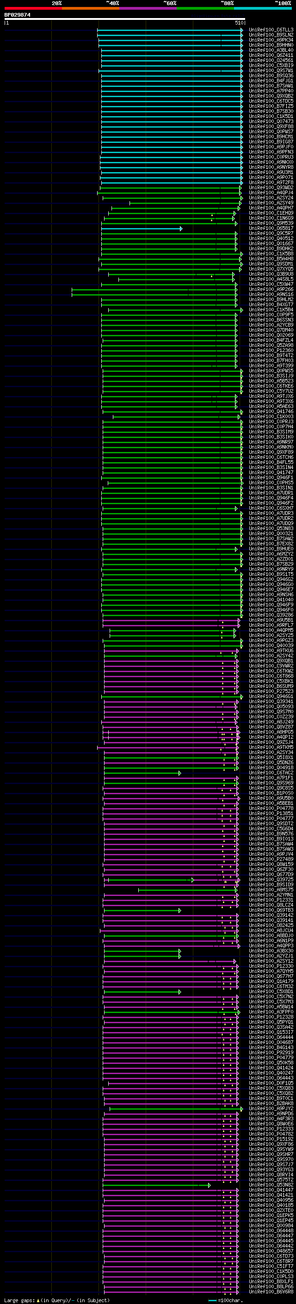Screen dimensions: 296x1304
Task: Select the UniRef100_A9NS16 label
Action: pos(271,295)
